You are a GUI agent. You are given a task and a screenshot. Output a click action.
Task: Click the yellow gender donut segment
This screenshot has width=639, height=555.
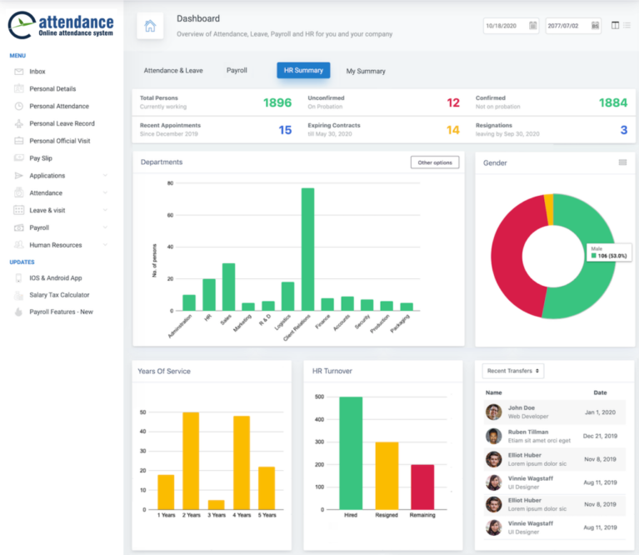(549, 209)
